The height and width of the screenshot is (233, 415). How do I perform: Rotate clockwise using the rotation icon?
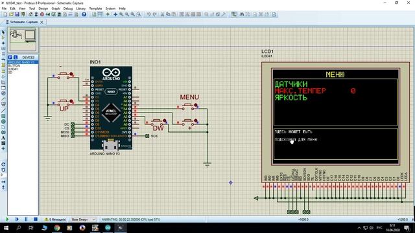[x=3, y=164]
